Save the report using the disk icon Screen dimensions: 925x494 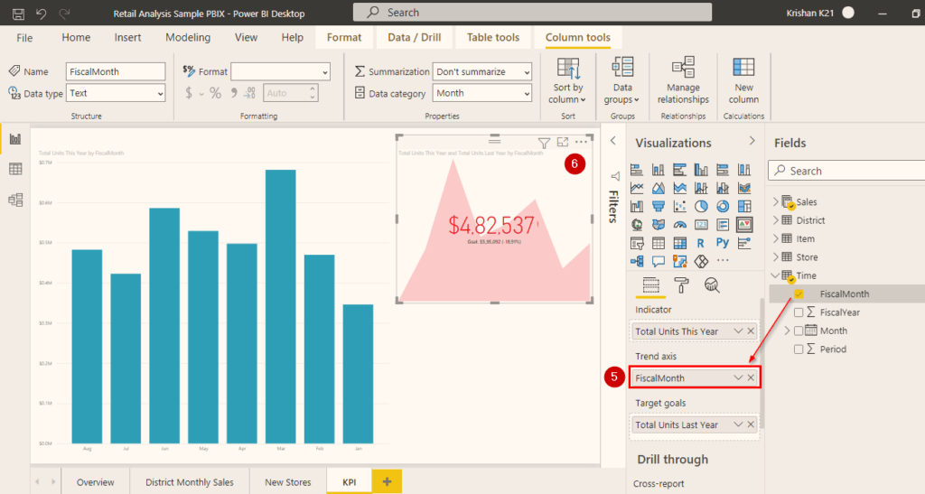18,13
